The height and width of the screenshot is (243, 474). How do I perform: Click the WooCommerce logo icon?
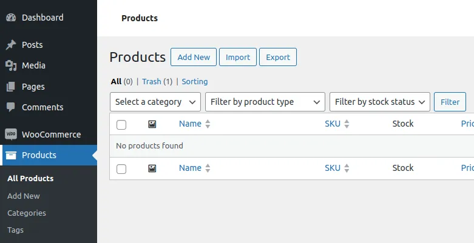11,135
